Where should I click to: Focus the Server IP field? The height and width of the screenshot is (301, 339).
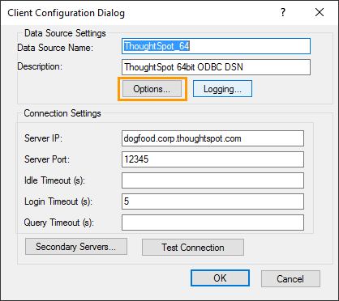[x=212, y=138]
